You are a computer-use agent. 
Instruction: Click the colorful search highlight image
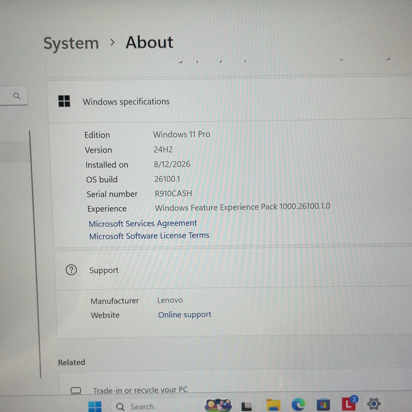(x=218, y=405)
